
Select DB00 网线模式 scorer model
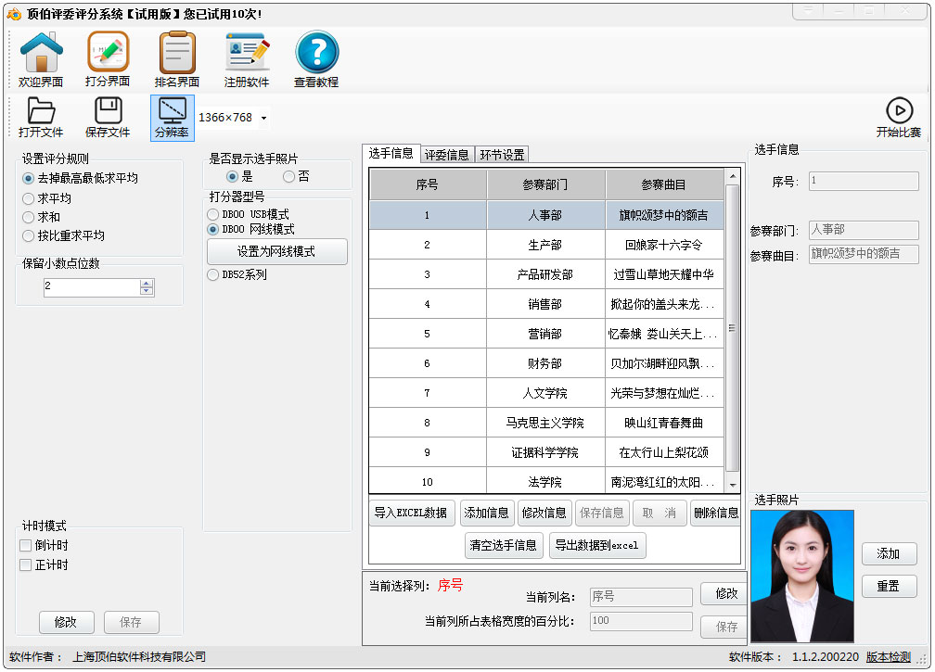[250, 229]
